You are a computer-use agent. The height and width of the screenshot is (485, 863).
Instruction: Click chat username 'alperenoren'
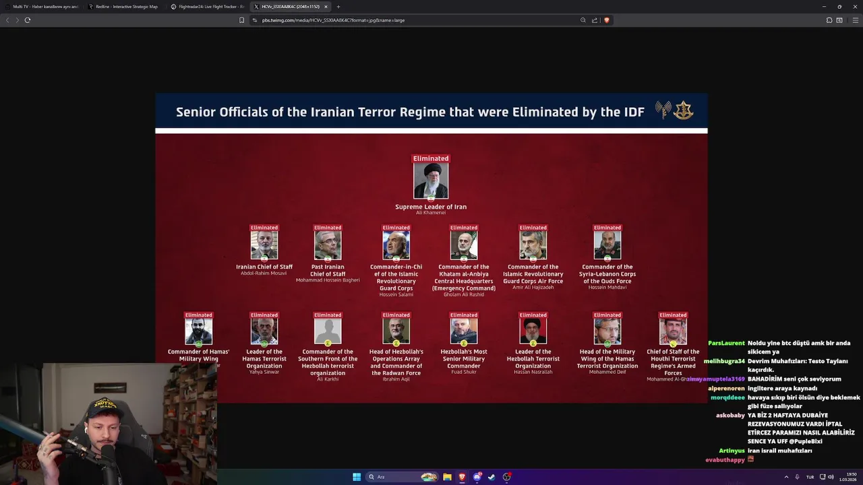726,389
